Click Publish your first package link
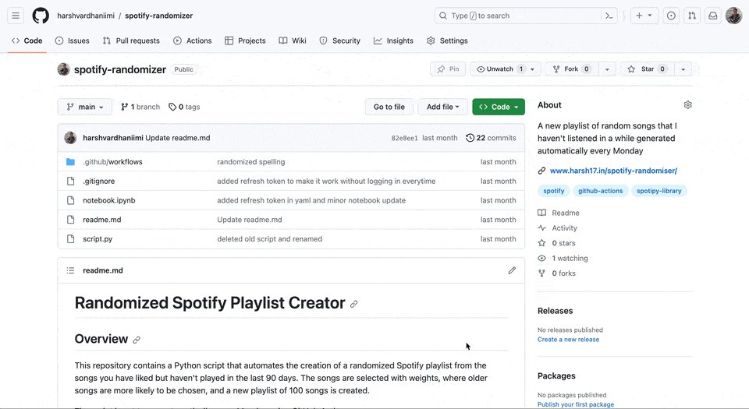The width and height of the screenshot is (749, 409). [x=576, y=404]
